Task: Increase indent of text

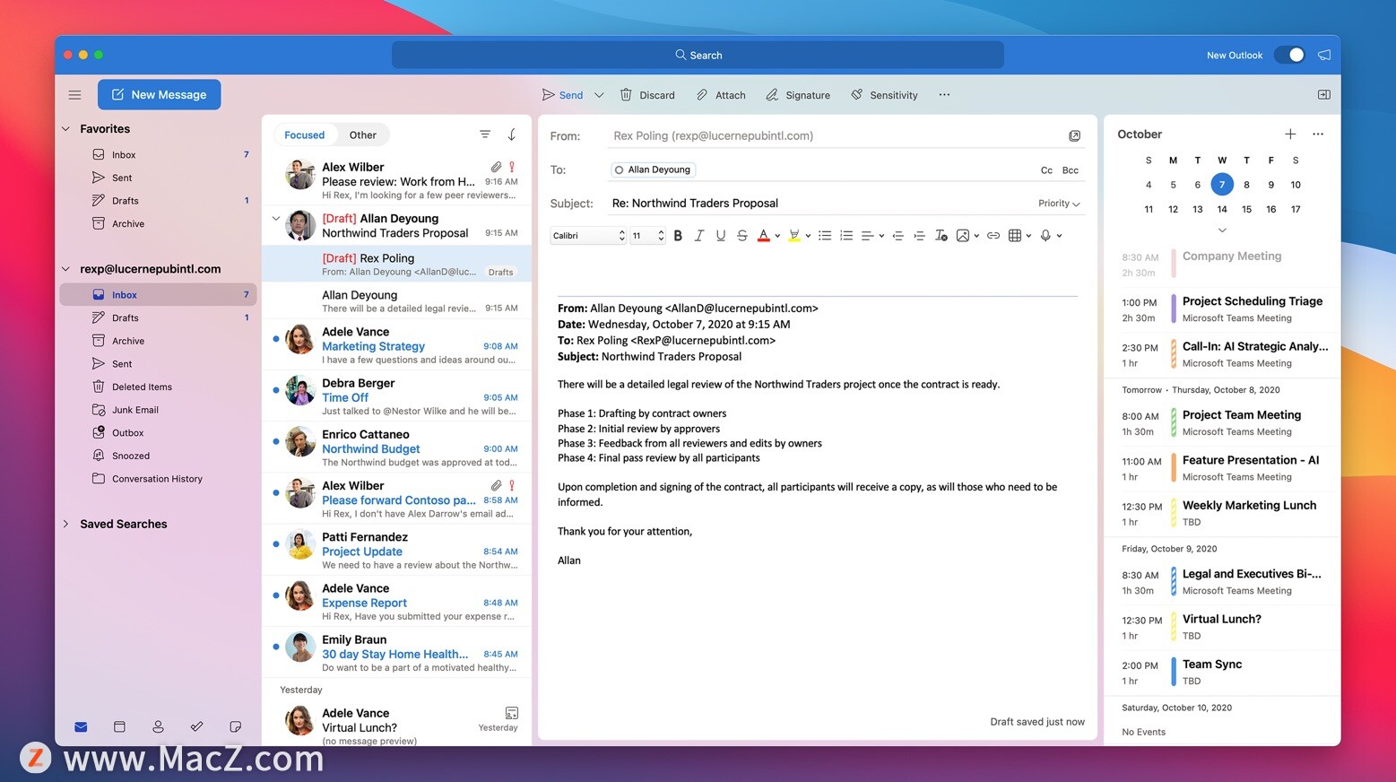Action: pos(919,236)
